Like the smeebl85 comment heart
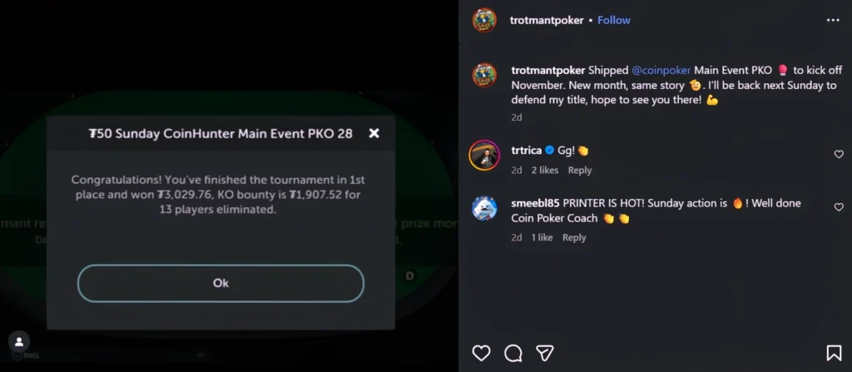The image size is (852, 372). pyautogui.click(x=839, y=207)
